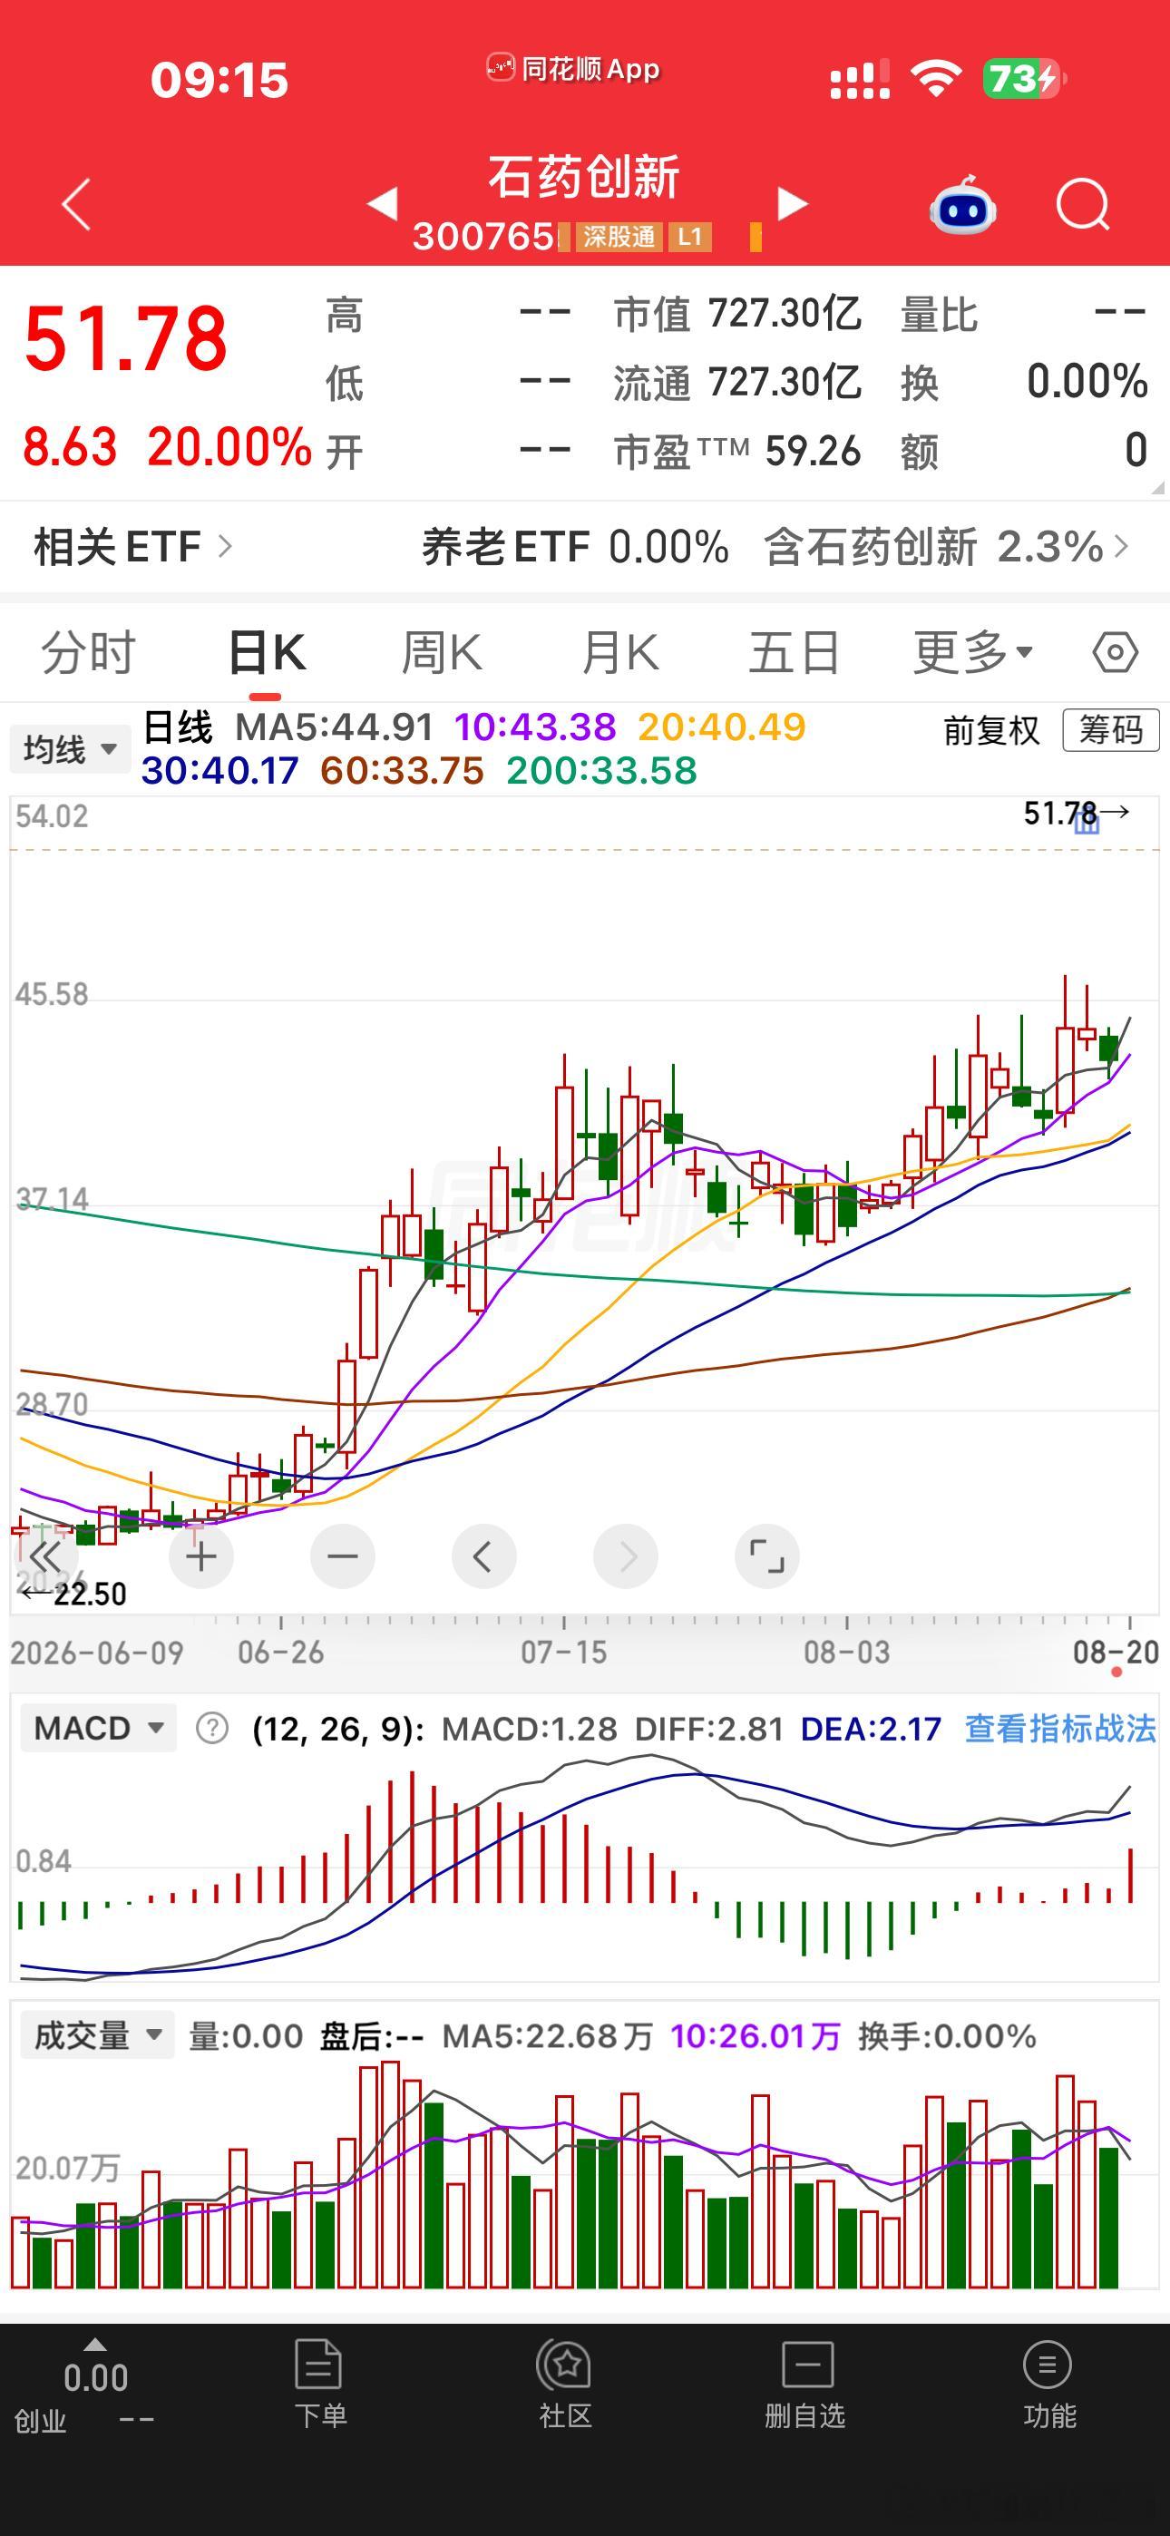Tap DEA:2.17 value
Screen dimensions: 1170x2536
871,1728
